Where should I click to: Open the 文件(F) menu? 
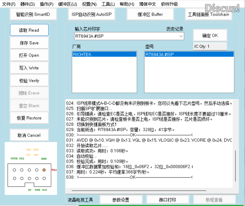coord(9,4)
